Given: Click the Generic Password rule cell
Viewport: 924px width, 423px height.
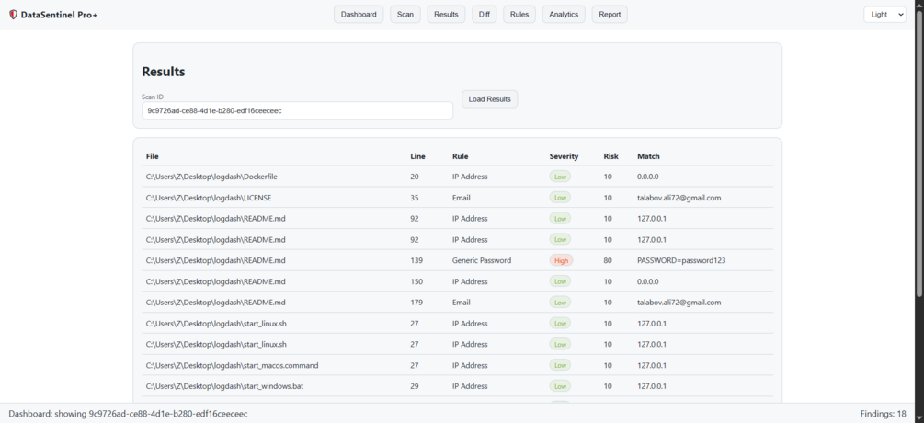Looking at the screenshot, I should coord(482,260).
